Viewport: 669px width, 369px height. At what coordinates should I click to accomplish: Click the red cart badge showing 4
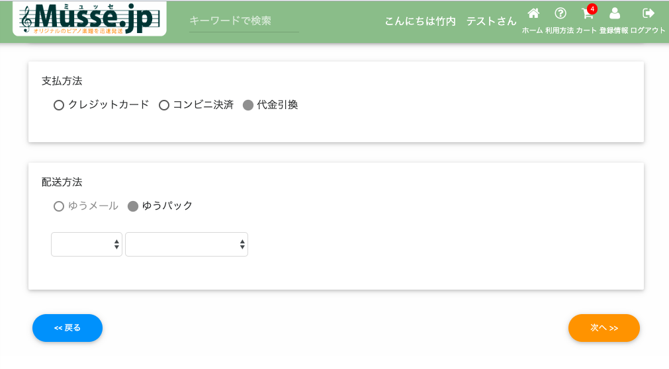coord(592,9)
